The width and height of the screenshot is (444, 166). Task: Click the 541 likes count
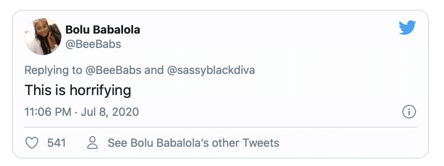pyautogui.click(x=56, y=143)
